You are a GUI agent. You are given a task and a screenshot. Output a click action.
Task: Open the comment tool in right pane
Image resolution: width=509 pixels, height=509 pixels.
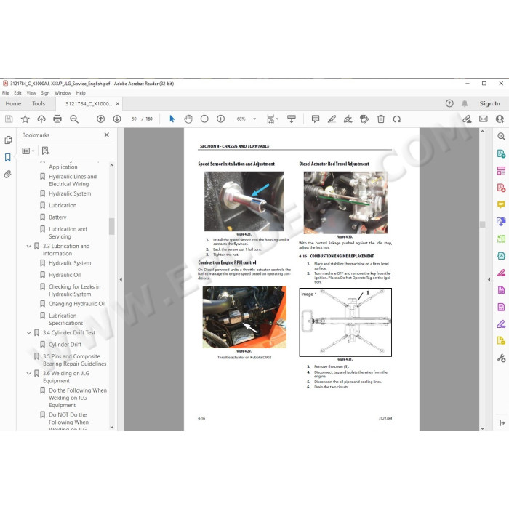[x=501, y=204]
